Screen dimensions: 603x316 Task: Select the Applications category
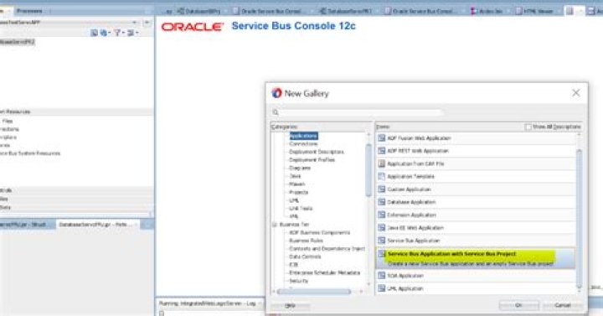303,136
